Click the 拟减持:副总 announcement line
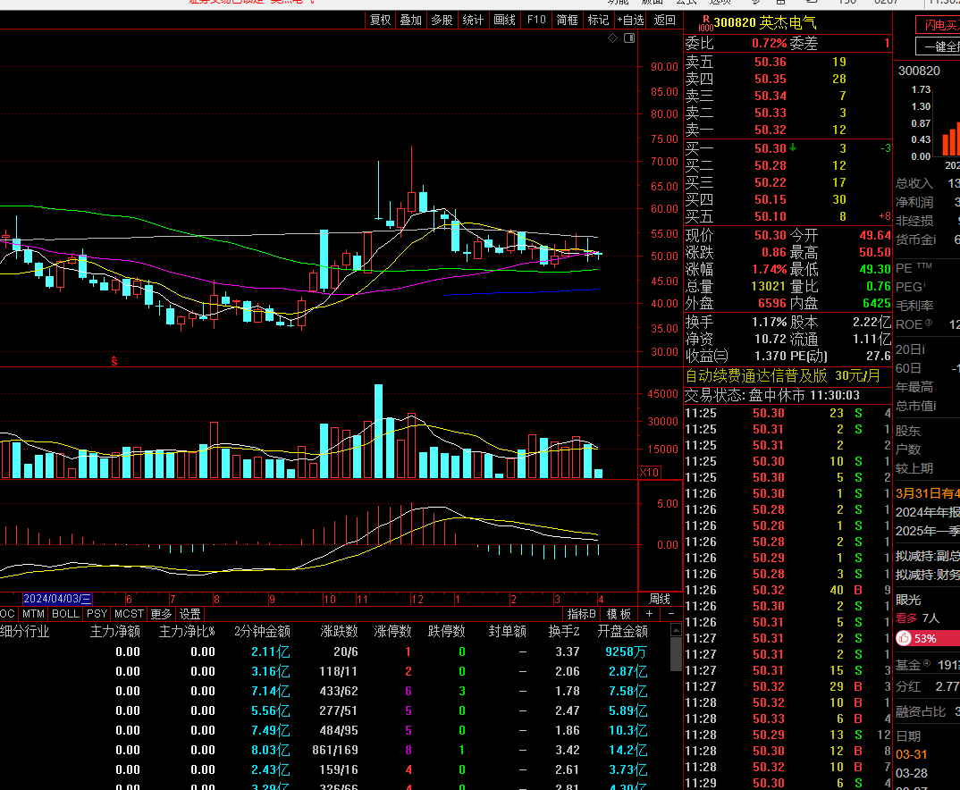This screenshot has width=960, height=790. click(x=928, y=556)
